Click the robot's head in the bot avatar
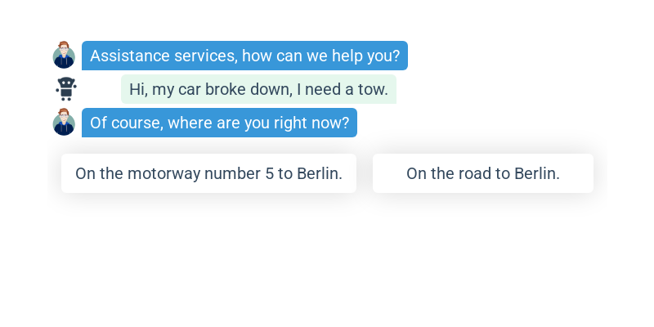Viewport: 654px width, 327px height. [x=66, y=84]
